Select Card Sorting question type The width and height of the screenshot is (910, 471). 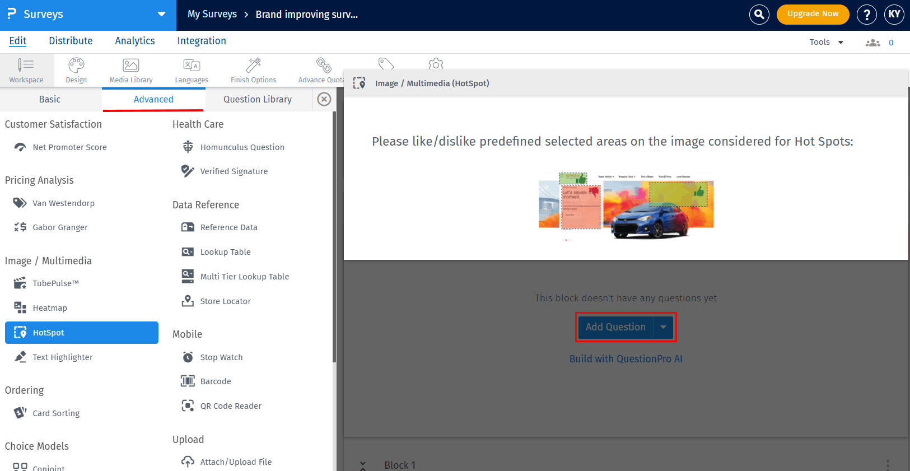47,413
